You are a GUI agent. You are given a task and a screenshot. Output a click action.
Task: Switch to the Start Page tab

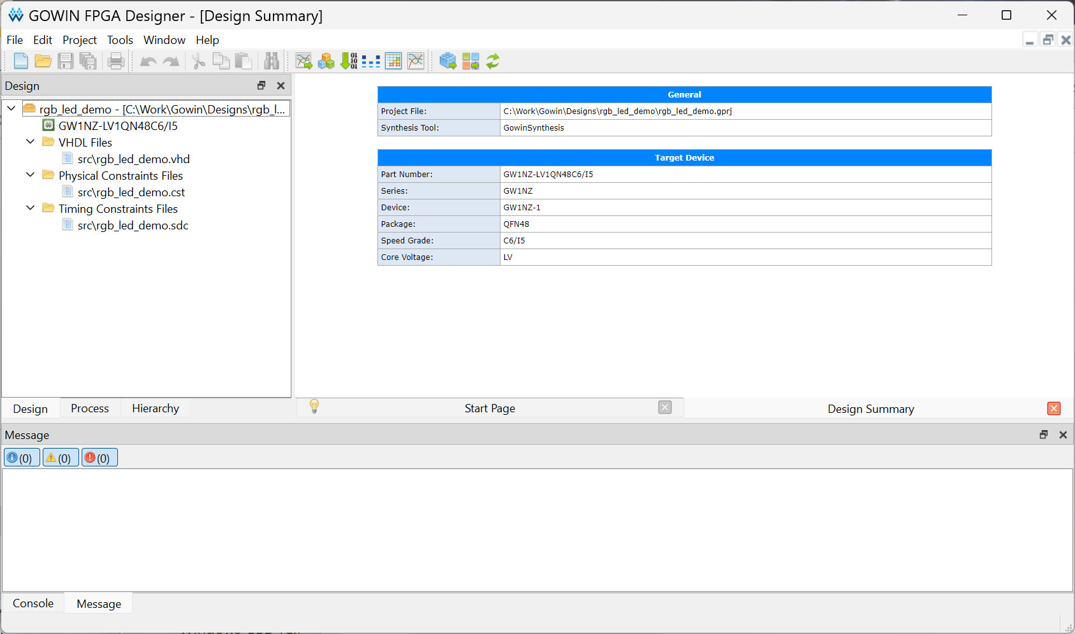[x=490, y=408]
